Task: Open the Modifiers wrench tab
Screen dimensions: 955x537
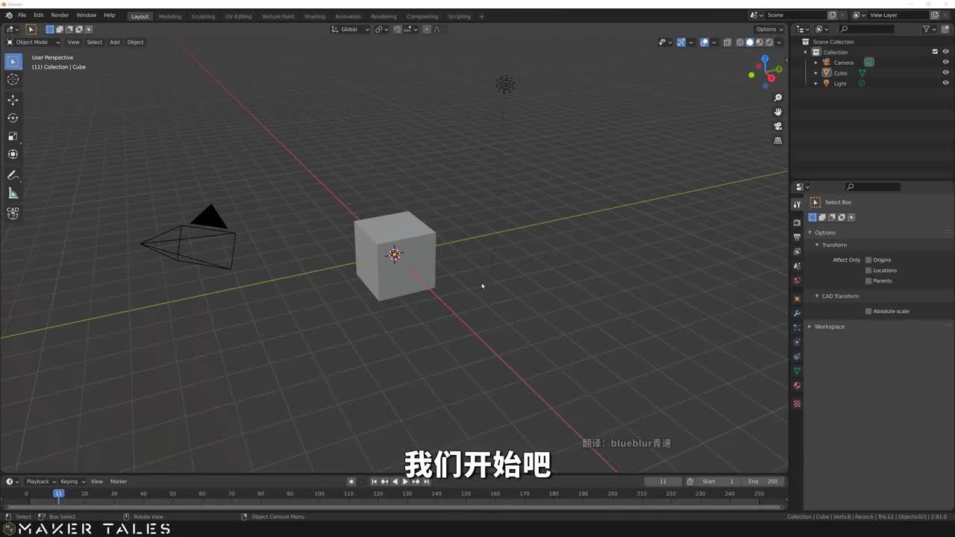Action: click(797, 313)
